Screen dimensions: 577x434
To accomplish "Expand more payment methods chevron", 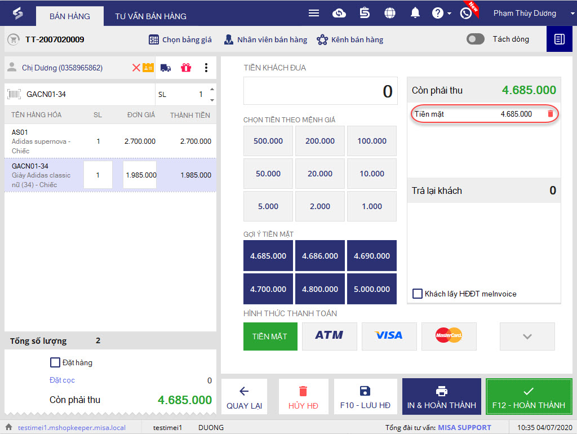I will click(527, 336).
